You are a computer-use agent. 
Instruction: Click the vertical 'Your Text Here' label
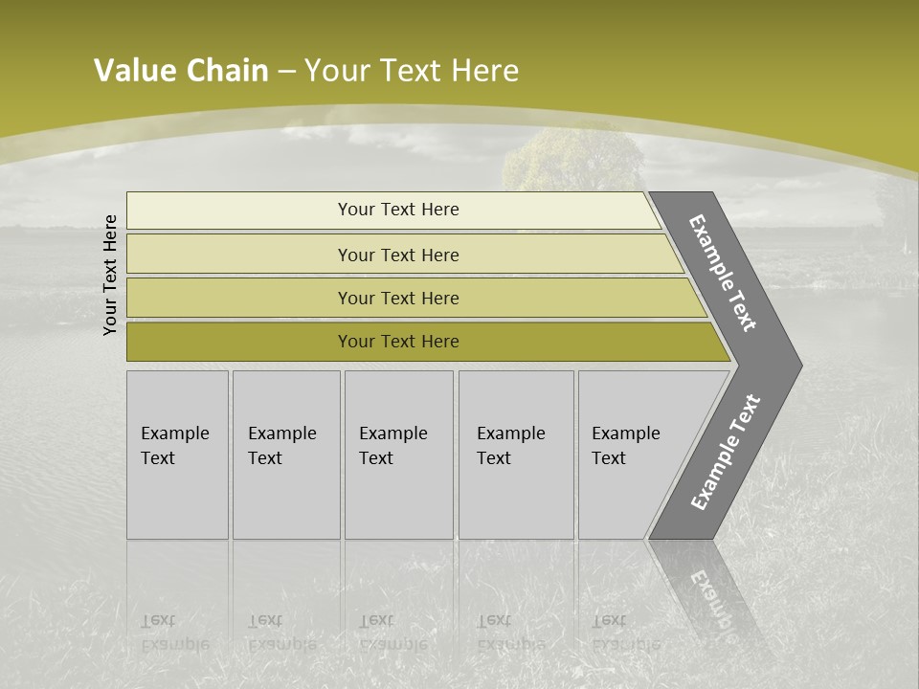(111, 275)
